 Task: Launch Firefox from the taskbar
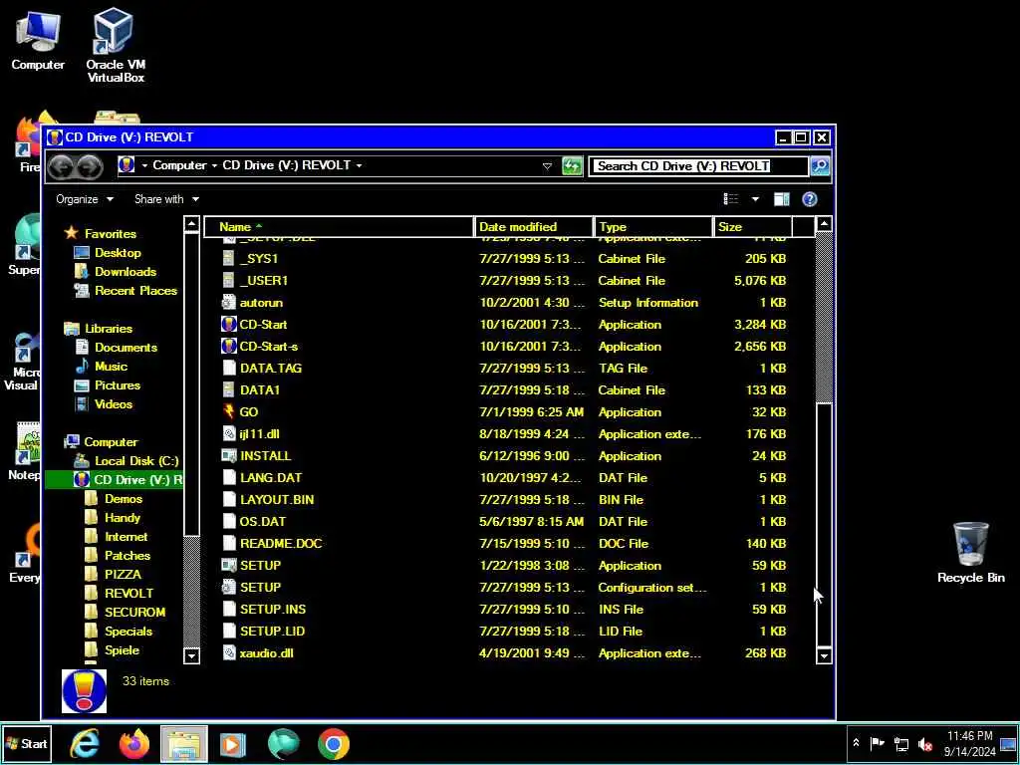[134, 743]
